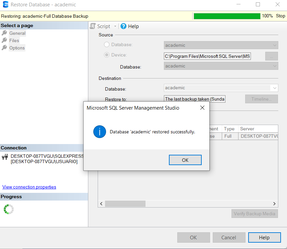Click the Files page wrench icon
Image resolution: width=287 pixels, height=249 pixels.
4,40
